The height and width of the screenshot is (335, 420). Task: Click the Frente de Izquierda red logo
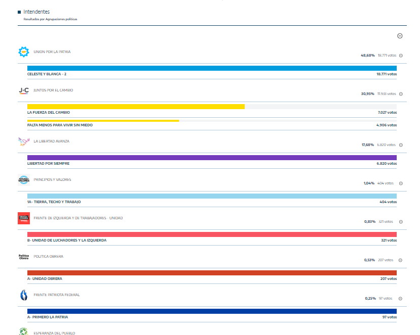(x=23, y=218)
